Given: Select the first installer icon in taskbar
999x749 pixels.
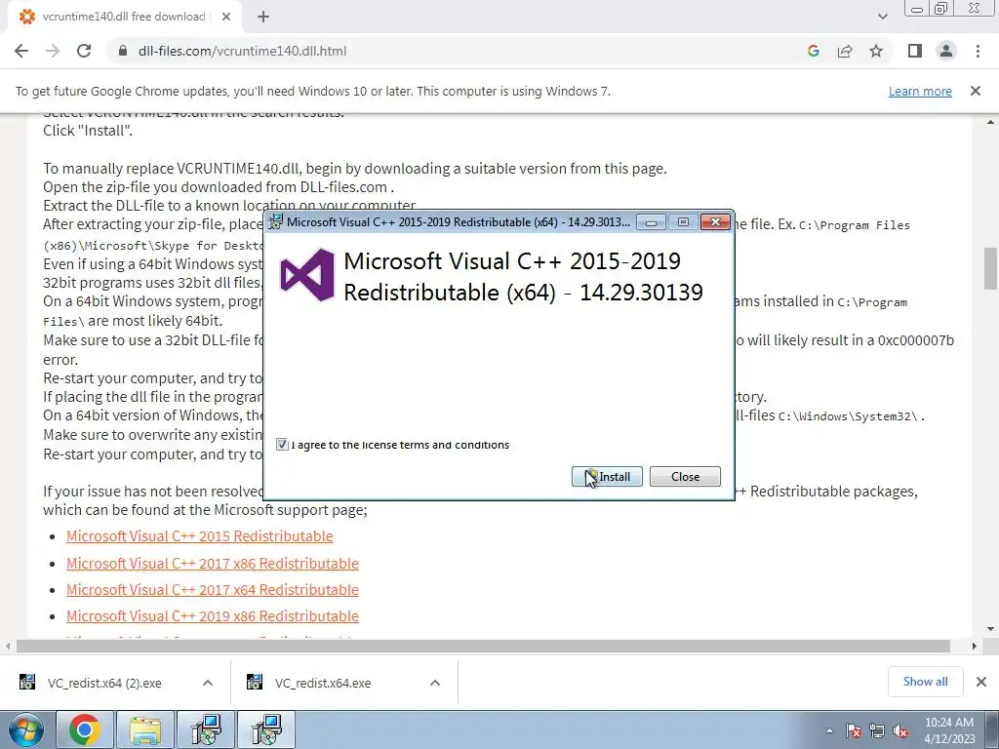Looking at the screenshot, I should (x=206, y=729).
